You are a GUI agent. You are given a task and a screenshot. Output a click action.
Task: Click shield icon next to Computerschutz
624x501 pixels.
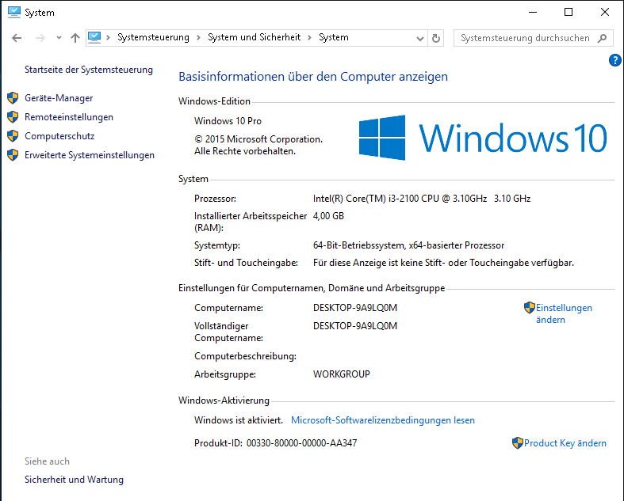point(13,136)
